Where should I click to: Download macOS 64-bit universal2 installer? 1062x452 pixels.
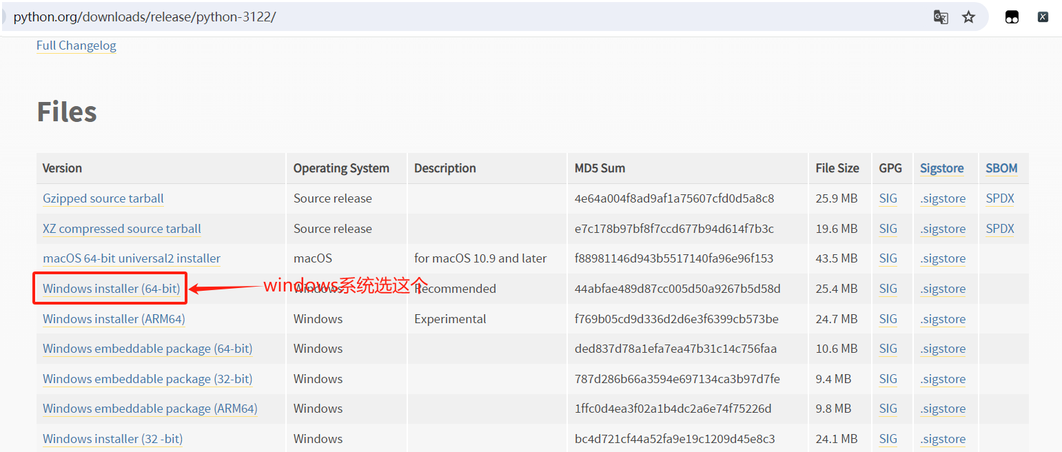[132, 258]
